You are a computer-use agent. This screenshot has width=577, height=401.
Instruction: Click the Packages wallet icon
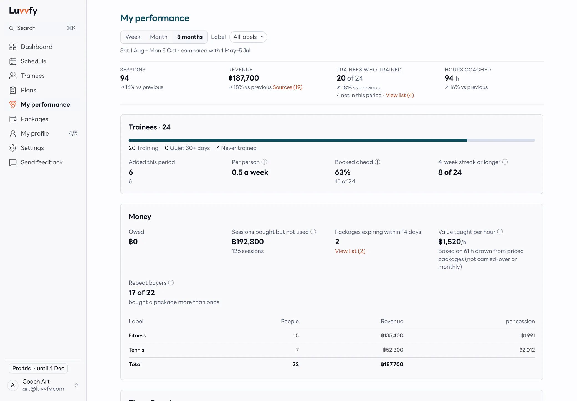coord(13,119)
